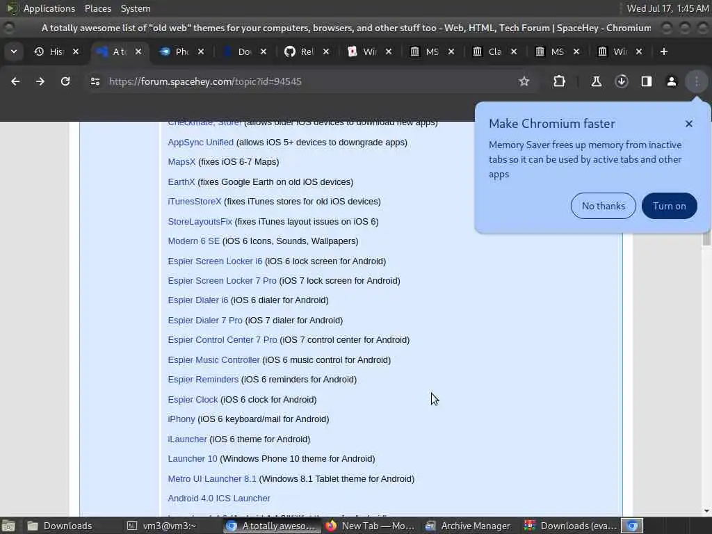Open the Extensions puzzle icon
712x534 pixels.
560,81
